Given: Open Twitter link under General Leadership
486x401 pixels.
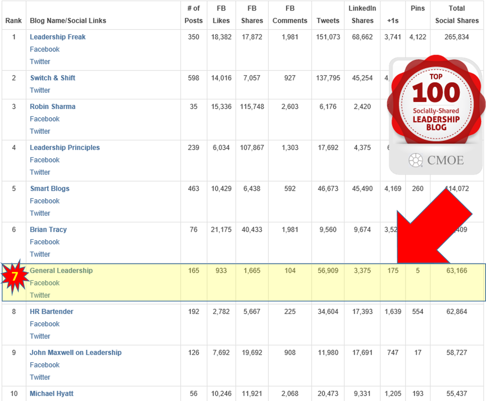Looking at the screenshot, I should pos(40,295).
